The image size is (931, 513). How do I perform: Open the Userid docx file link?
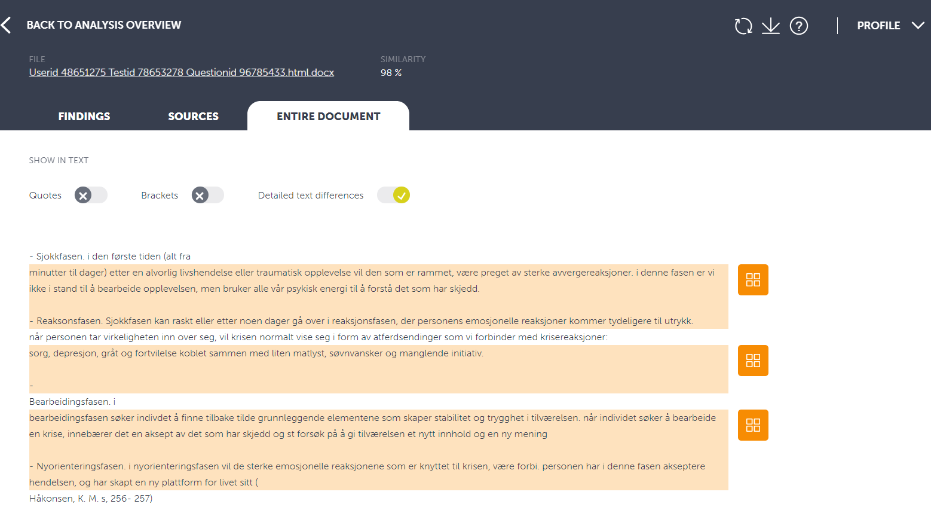click(182, 72)
